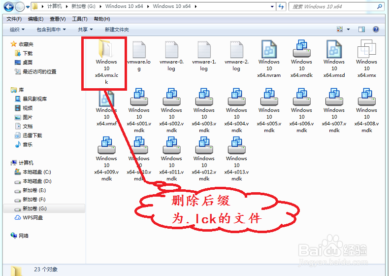
Task: Open the 组织 dropdown
Action: click(x=17, y=30)
